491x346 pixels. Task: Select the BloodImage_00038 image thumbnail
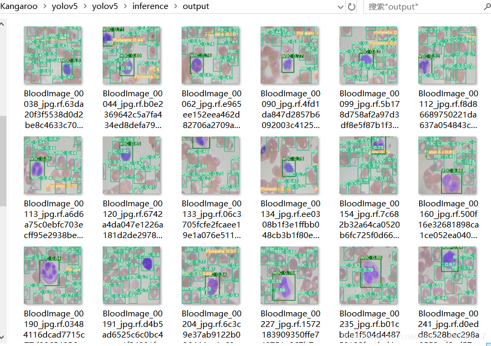(x=53, y=55)
